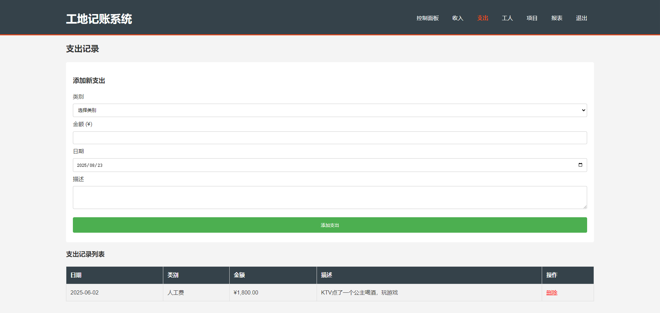Open the 工人 workers page
Screen dimensions: 660x313
tap(507, 18)
